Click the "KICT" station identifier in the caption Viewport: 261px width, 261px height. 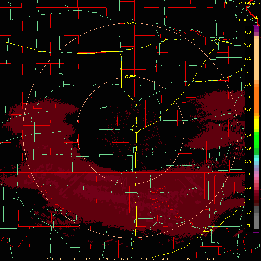tap(167, 259)
